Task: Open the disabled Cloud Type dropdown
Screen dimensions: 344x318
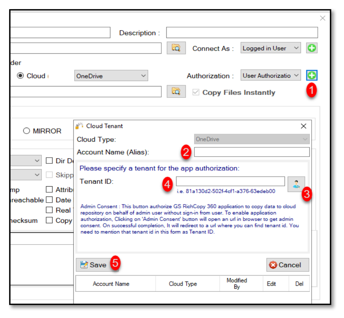Action: point(252,139)
